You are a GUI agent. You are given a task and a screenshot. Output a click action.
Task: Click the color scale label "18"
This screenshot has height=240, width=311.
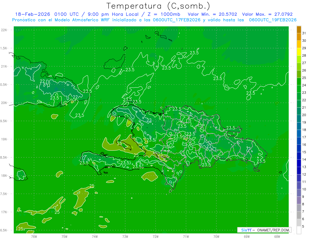click(x=304, y=130)
